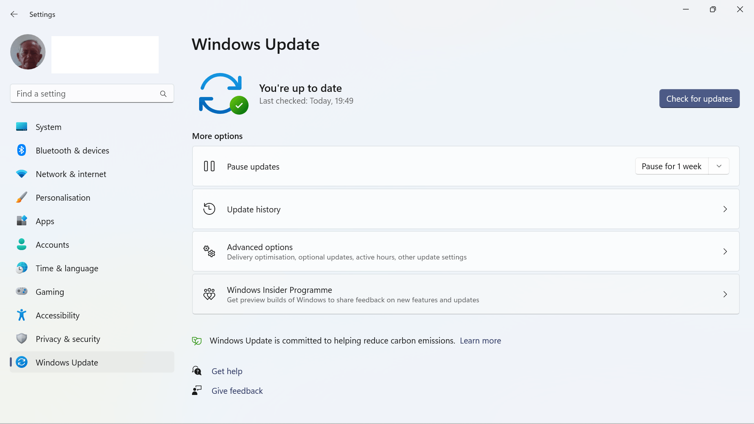This screenshot has width=754, height=424.
Task: Click the Give feedback person icon
Action: pyautogui.click(x=197, y=390)
